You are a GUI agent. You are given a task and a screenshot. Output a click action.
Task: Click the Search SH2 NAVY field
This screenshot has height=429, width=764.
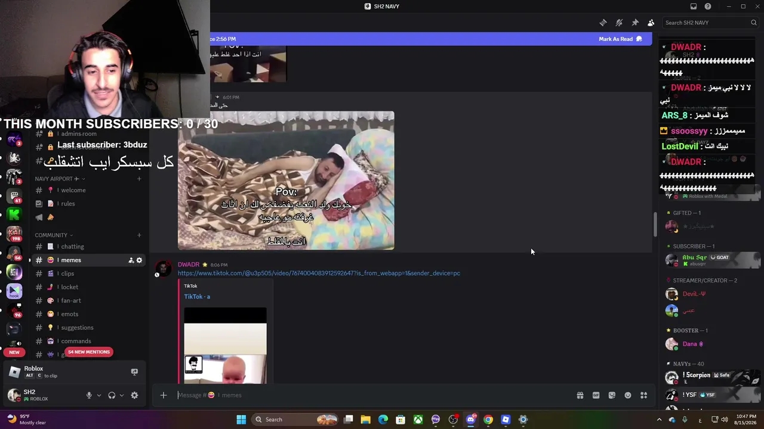coord(710,23)
